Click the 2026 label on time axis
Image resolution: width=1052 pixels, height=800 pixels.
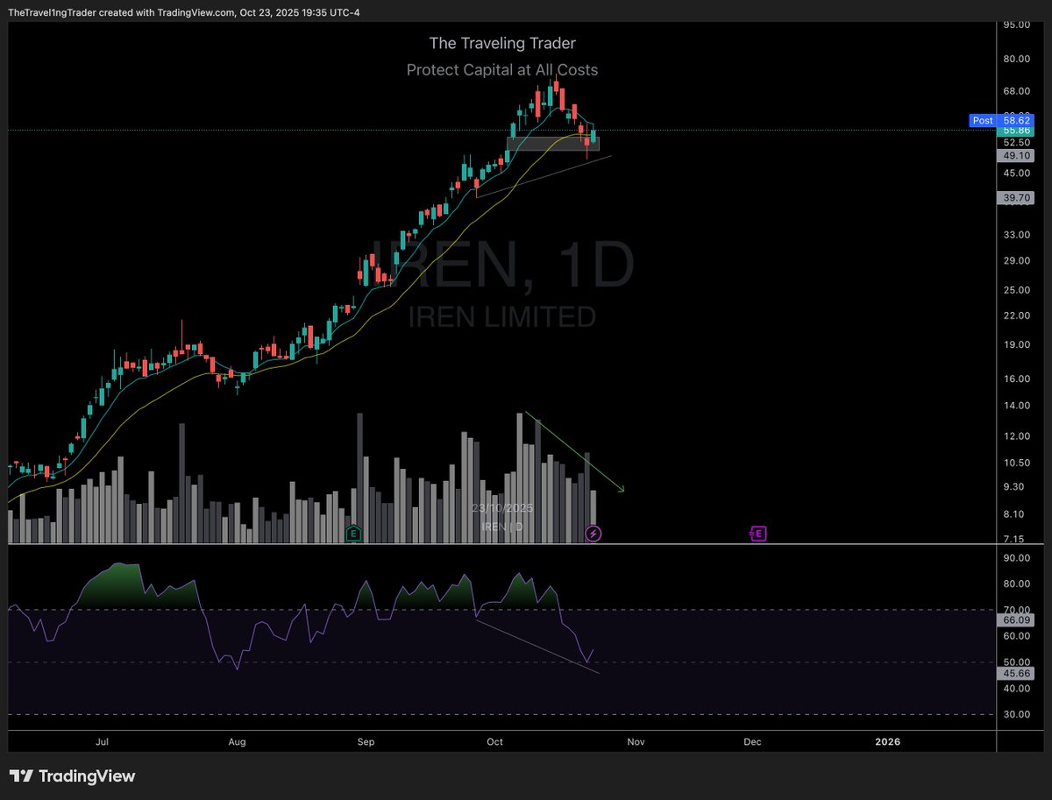(888, 741)
